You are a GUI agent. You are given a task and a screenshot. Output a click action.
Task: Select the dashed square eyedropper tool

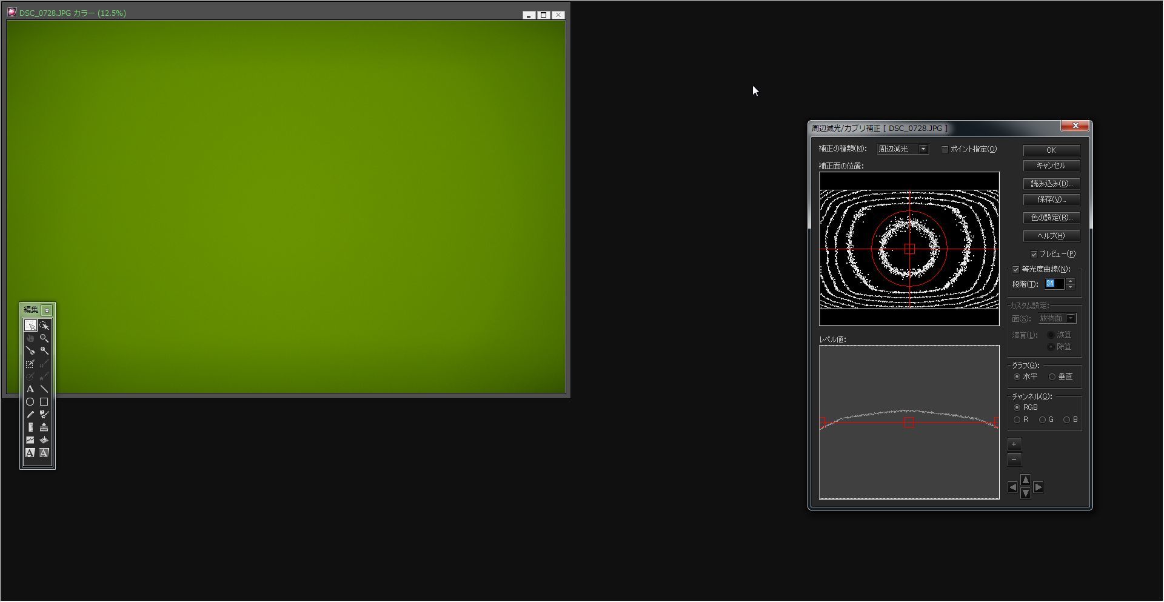[30, 364]
